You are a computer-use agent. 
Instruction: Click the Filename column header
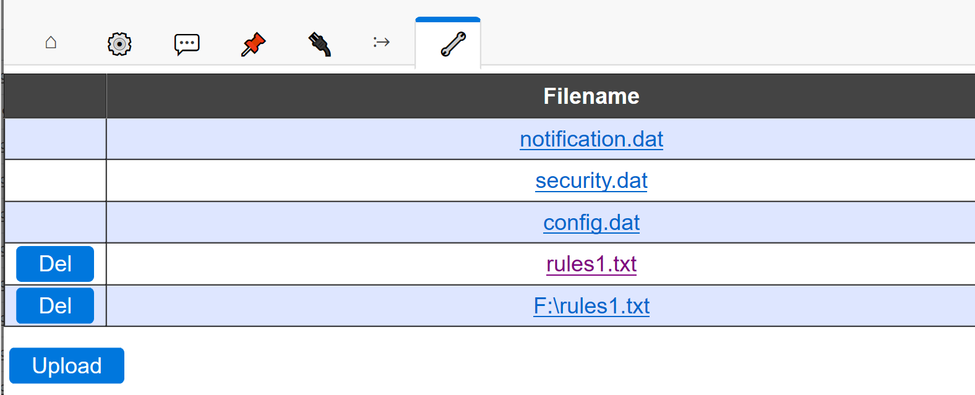pos(591,96)
